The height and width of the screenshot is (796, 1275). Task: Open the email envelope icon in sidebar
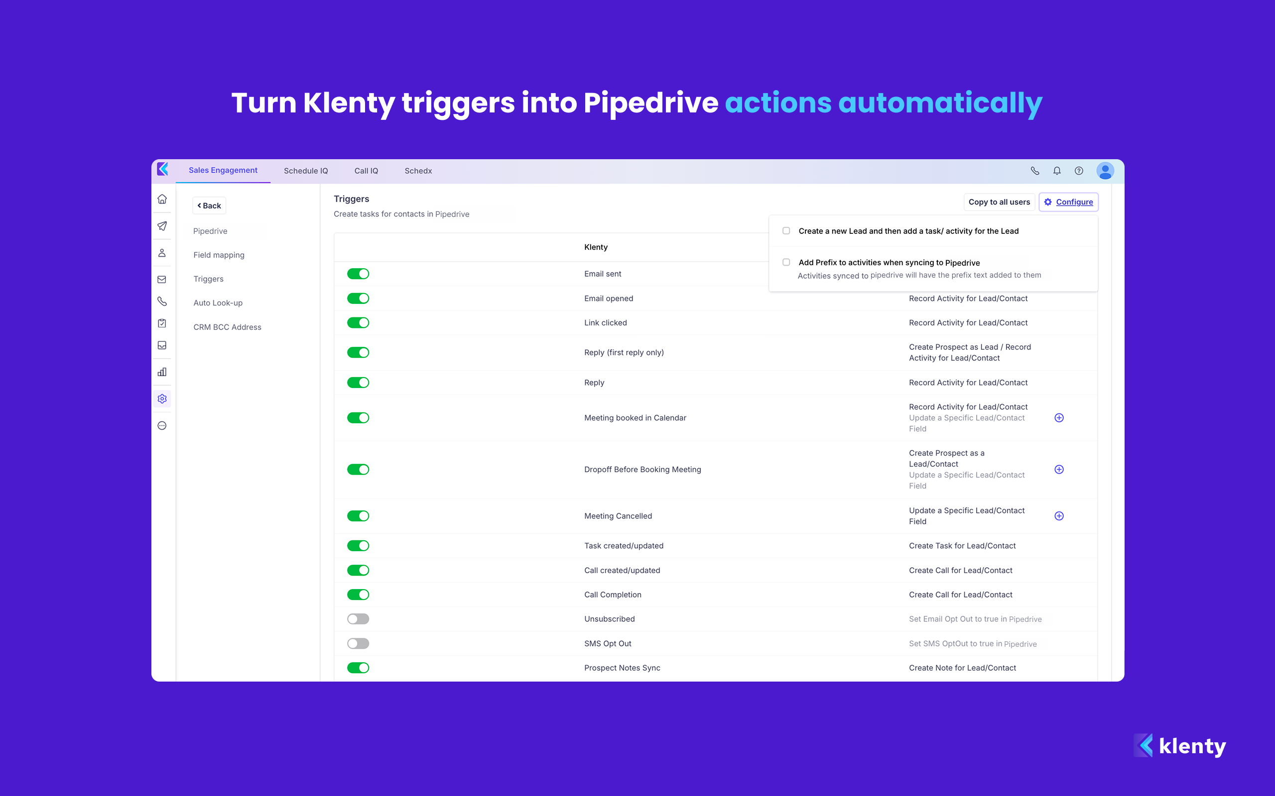point(162,280)
